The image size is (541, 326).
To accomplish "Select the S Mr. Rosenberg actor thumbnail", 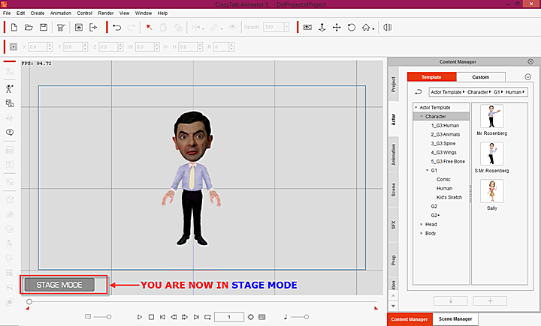I will click(x=492, y=154).
